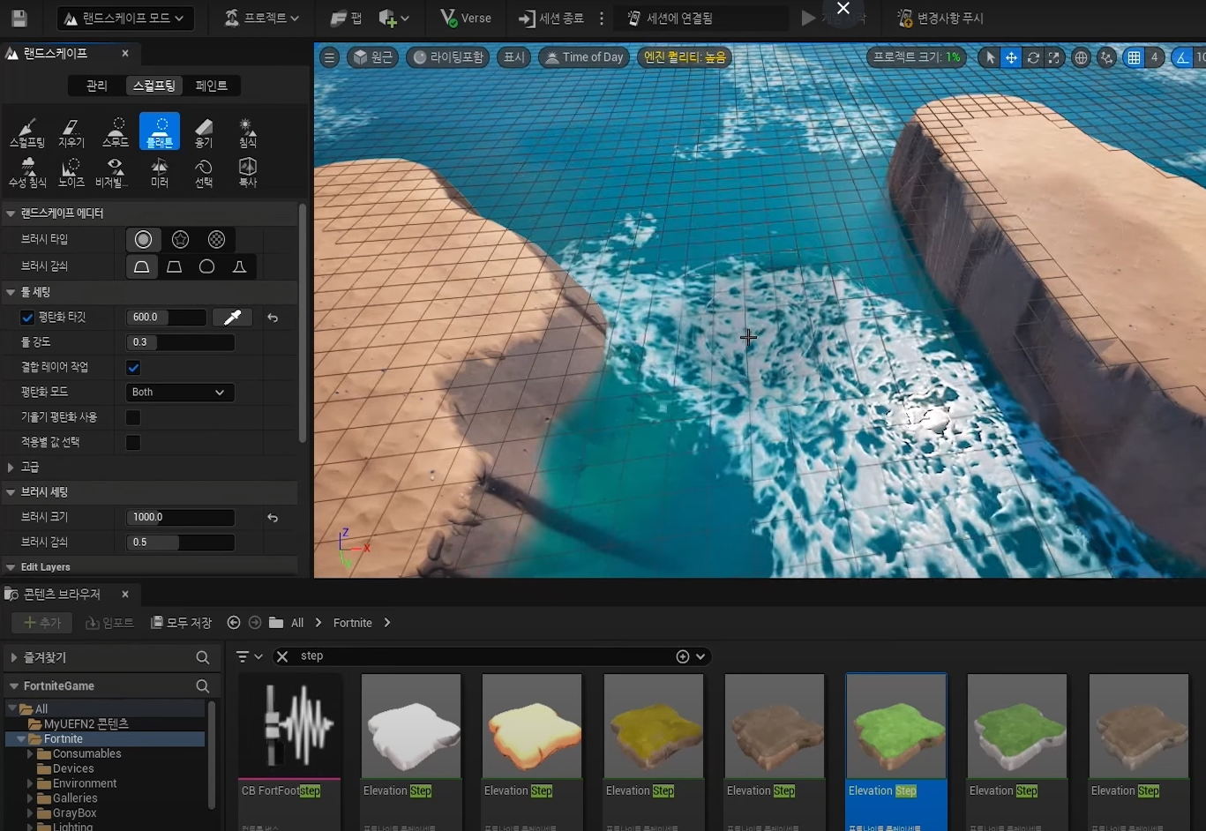Switch to the 관리 tab
This screenshot has height=831, width=1206.
(x=96, y=86)
